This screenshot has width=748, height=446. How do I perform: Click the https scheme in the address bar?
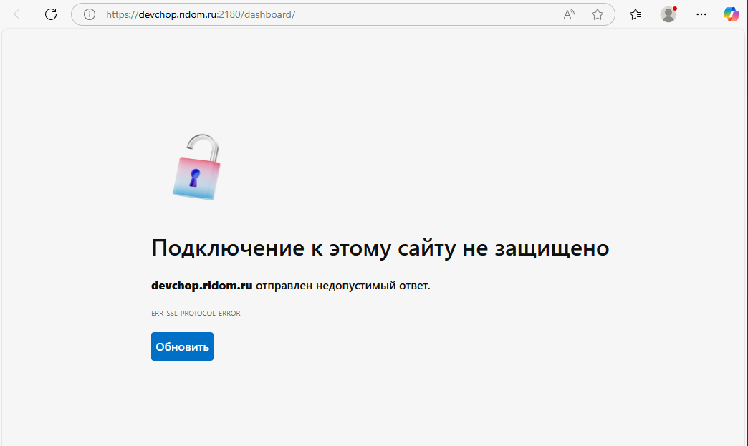click(118, 14)
